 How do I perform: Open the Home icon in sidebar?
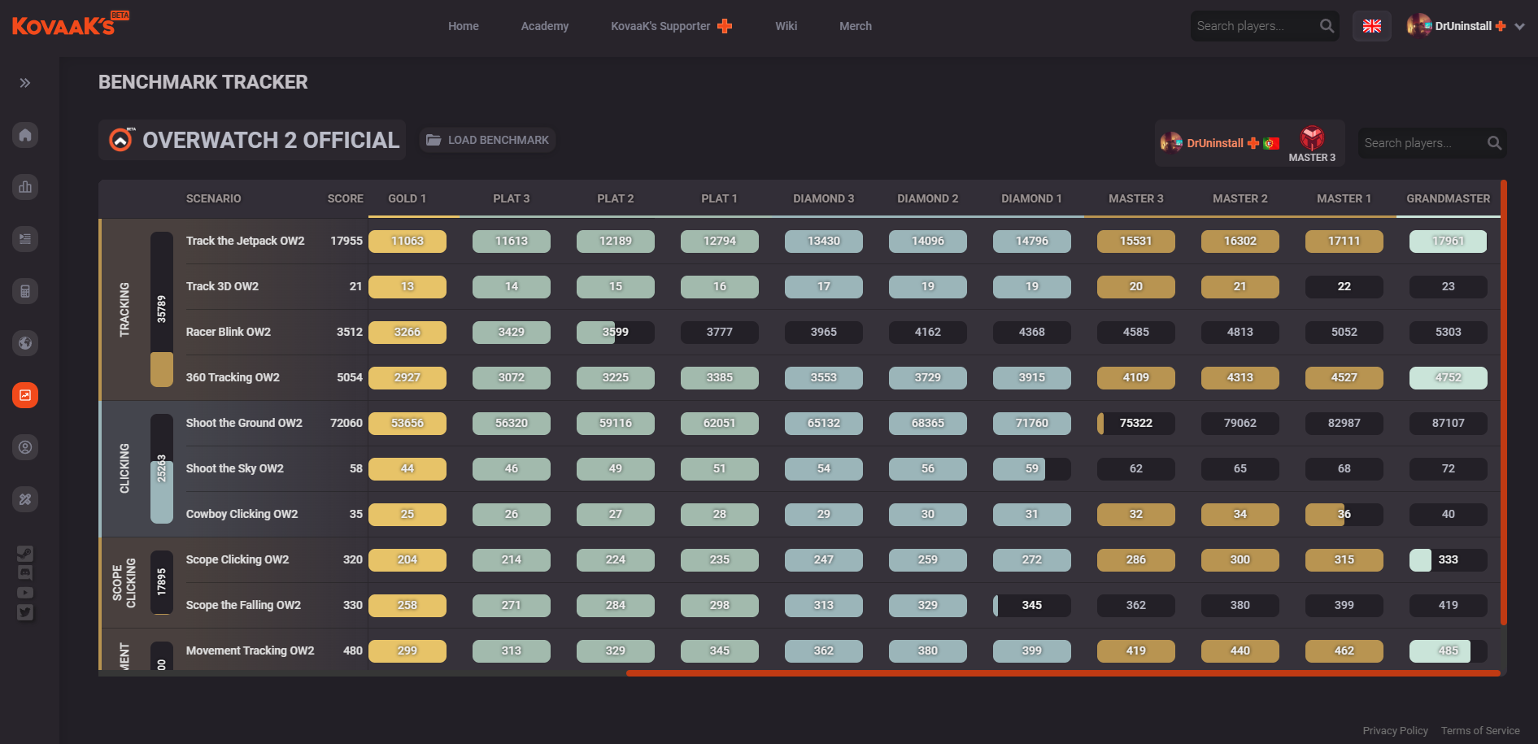coord(25,135)
